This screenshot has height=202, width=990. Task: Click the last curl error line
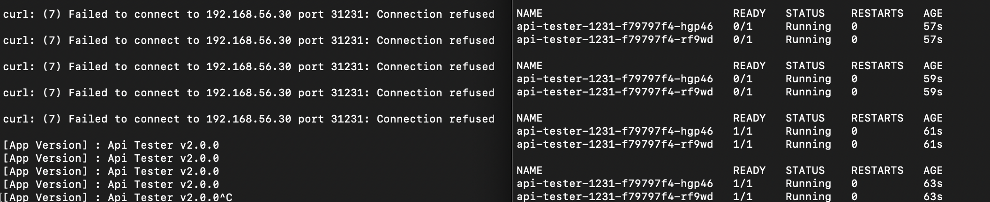248,119
